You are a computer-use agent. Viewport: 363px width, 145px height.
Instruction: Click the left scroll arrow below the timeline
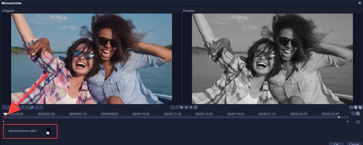pyautogui.click(x=3, y=121)
